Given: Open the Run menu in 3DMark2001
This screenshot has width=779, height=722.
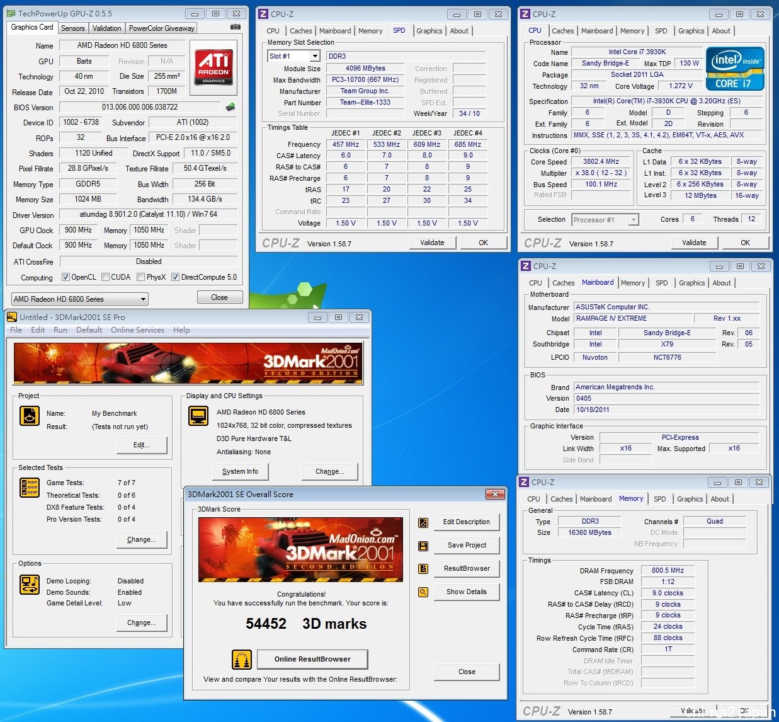Looking at the screenshot, I should pyautogui.click(x=60, y=330).
